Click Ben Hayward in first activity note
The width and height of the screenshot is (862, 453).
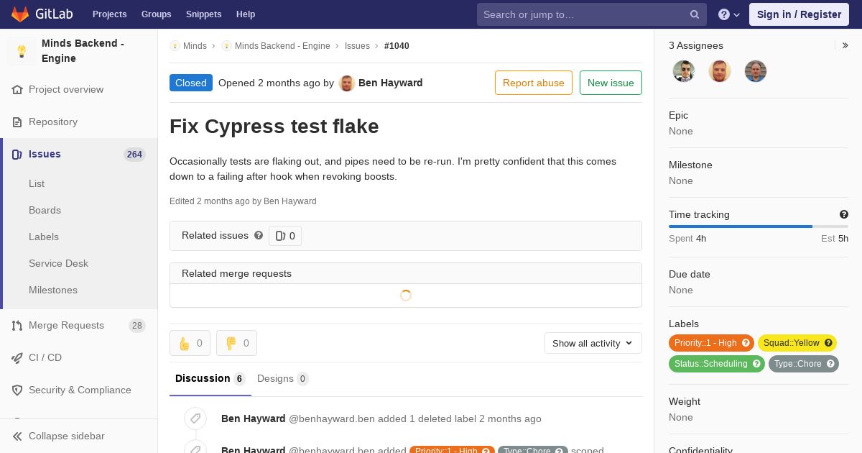[253, 418]
